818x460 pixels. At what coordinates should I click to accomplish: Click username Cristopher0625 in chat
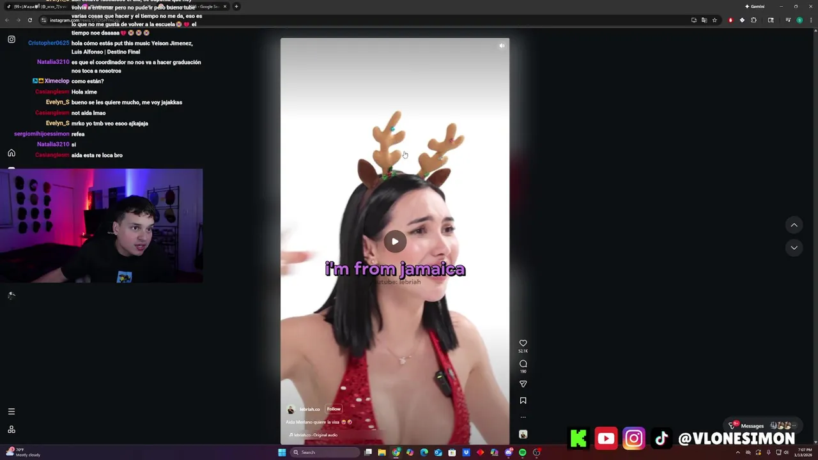[49, 43]
